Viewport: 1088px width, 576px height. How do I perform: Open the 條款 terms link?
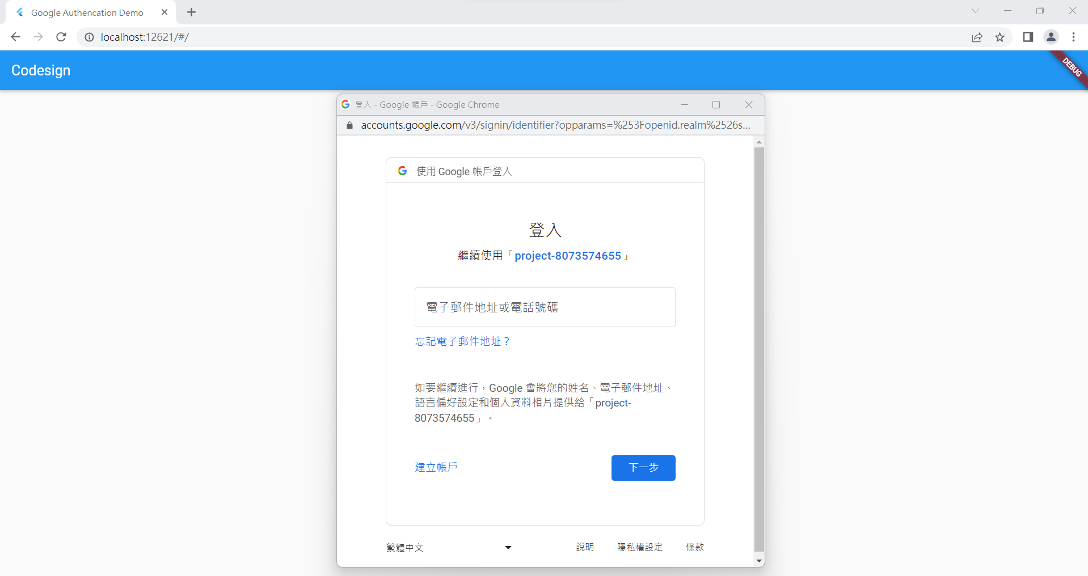pos(695,547)
